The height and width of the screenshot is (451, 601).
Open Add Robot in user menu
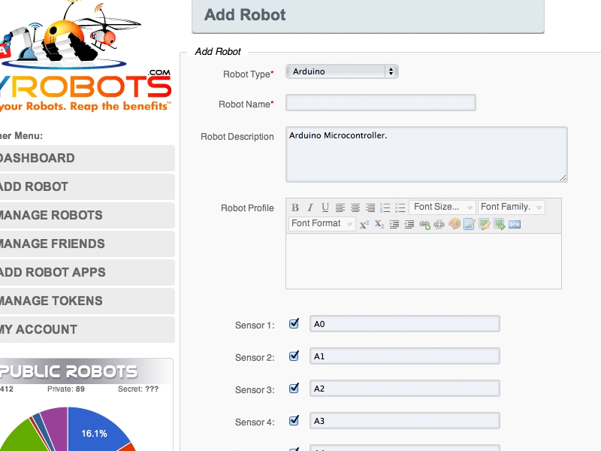click(87, 186)
